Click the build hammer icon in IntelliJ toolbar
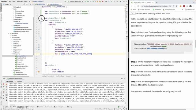This screenshot has height=110, width=196. (x=65, y=1)
